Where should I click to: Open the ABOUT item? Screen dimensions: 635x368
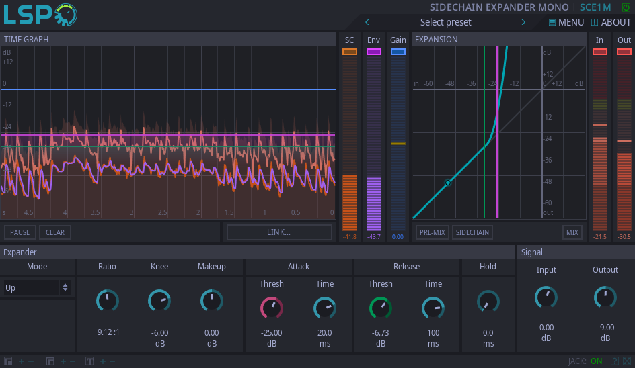pos(611,22)
